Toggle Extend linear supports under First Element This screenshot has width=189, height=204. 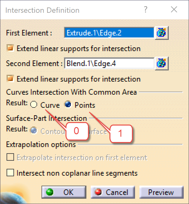point(10,48)
